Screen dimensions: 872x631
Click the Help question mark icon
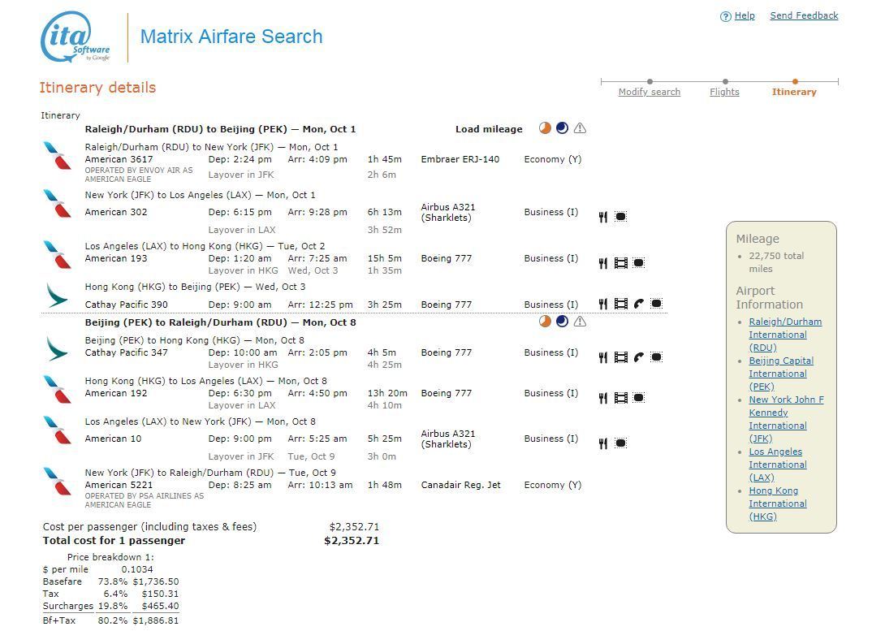[725, 17]
